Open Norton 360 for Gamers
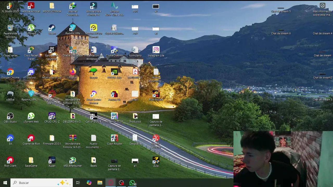The height and width of the screenshot is (187, 333). [x=93, y=28]
